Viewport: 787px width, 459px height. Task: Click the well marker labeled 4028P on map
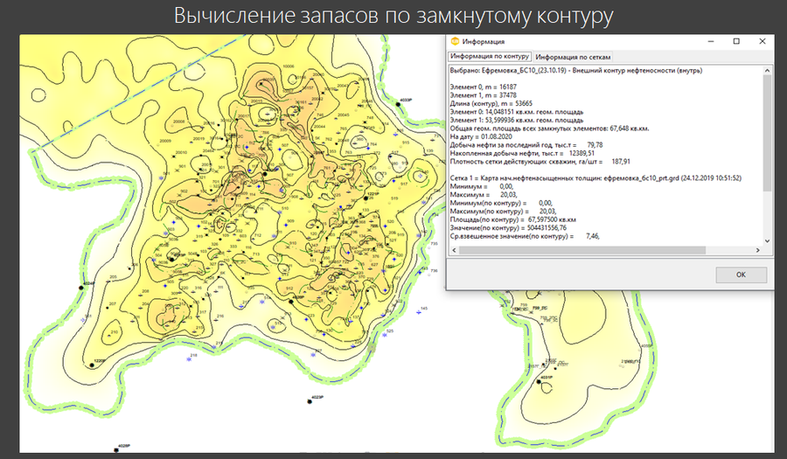point(116,449)
